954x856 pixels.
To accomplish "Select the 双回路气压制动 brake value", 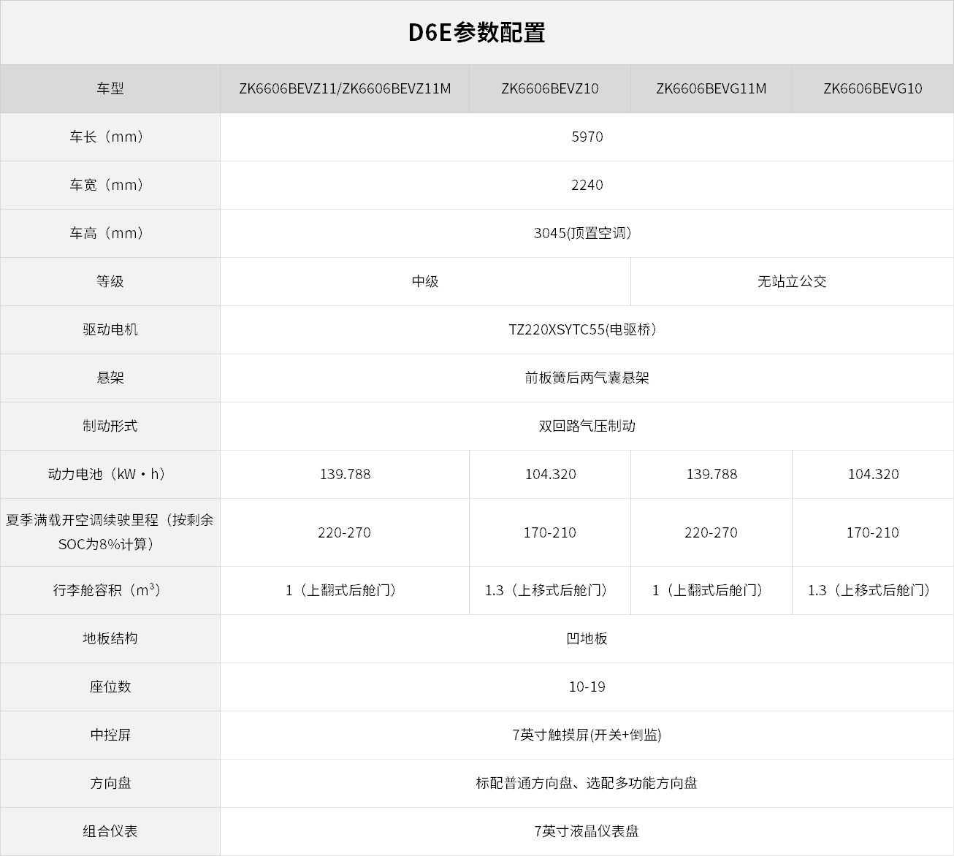I will [587, 426].
